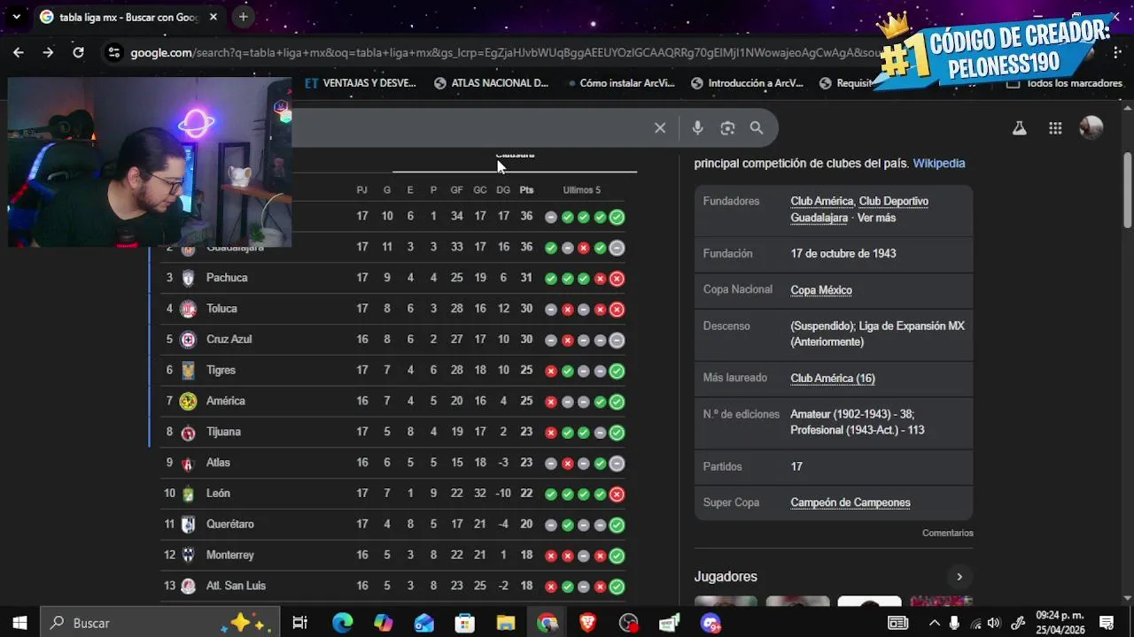
Task: Click the América team logo
Action: click(188, 402)
